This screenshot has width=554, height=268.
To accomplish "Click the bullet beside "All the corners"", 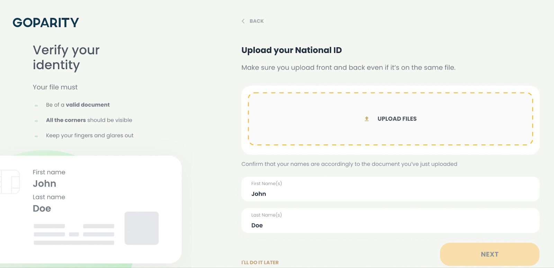I will 36,121.
